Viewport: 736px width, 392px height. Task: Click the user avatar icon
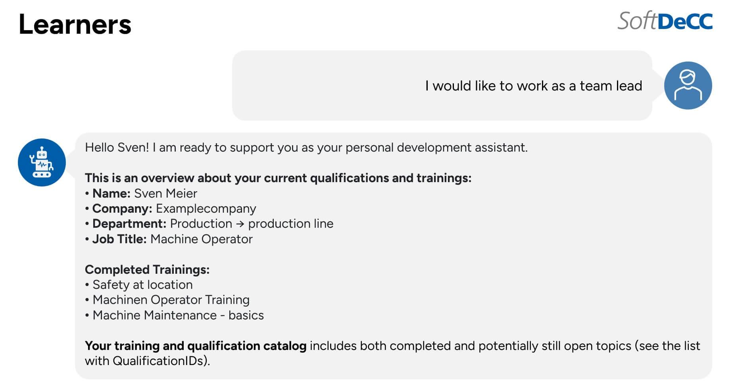pyautogui.click(x=688, y=85)
